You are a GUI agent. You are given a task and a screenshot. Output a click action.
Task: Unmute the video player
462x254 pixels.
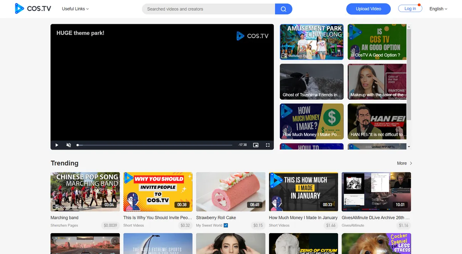click(68, 145)
